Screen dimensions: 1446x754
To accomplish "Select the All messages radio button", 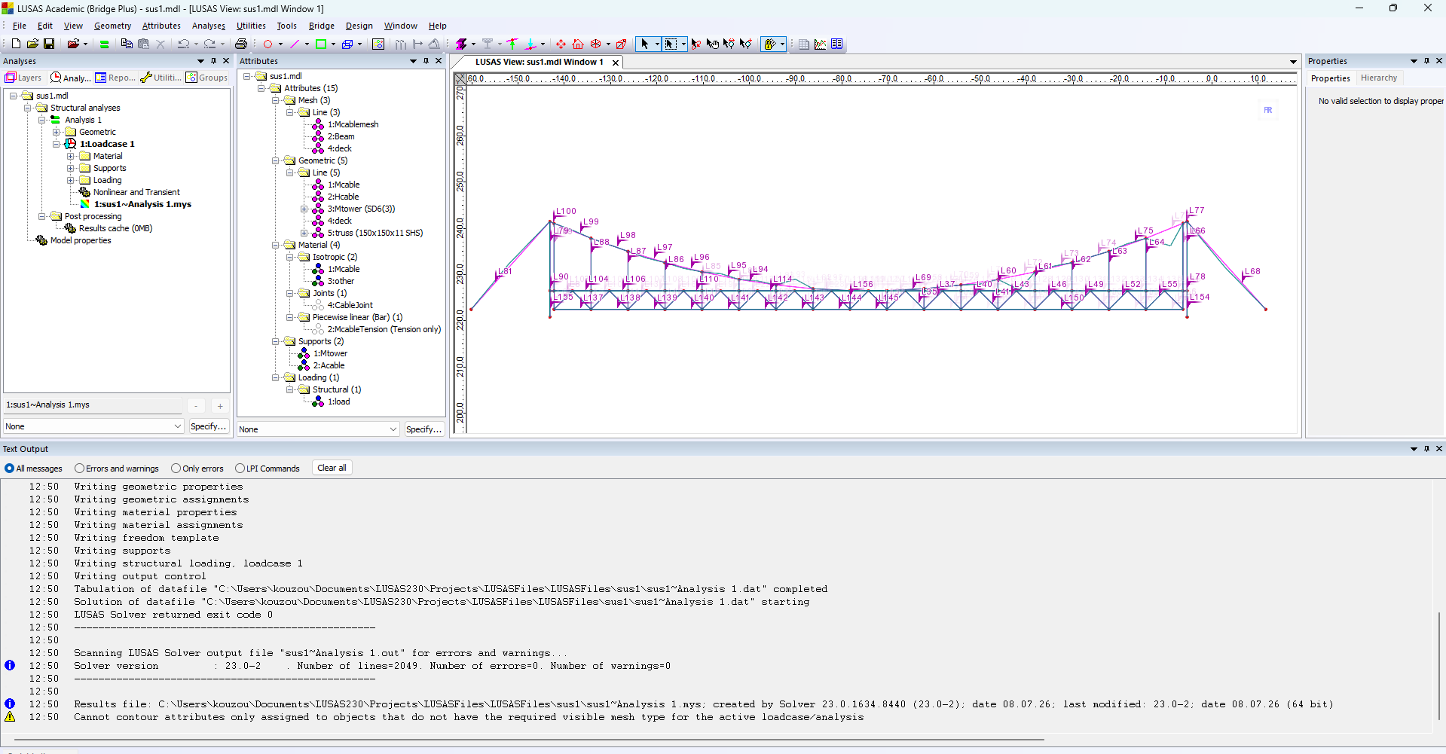I will (10, 469).
